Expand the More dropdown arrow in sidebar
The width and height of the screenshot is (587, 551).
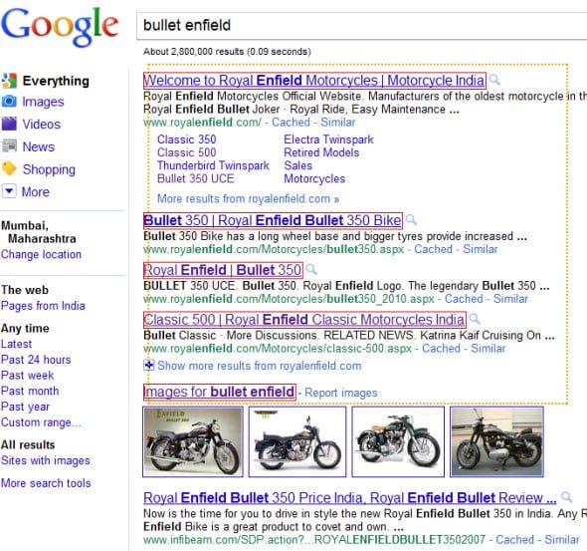(9, 191)
